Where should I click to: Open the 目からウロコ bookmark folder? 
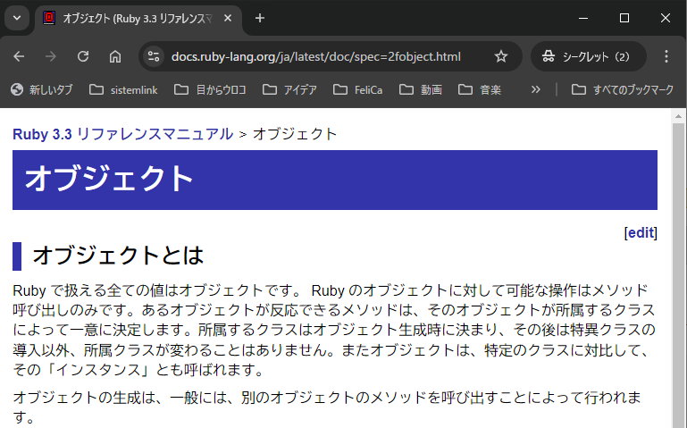point(210,90)
